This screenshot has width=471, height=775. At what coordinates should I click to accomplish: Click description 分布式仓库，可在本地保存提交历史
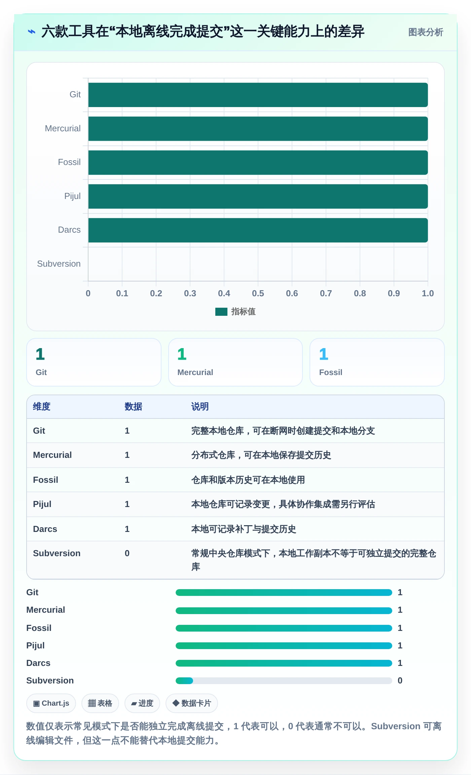click(261, 455)
